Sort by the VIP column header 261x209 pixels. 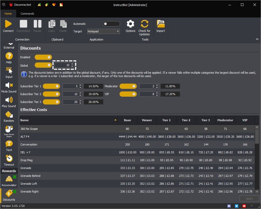[245, 120]
